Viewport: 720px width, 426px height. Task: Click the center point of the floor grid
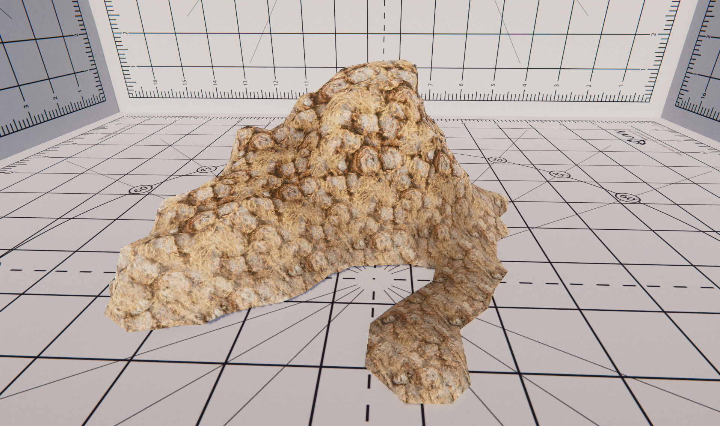coord(374,278)
